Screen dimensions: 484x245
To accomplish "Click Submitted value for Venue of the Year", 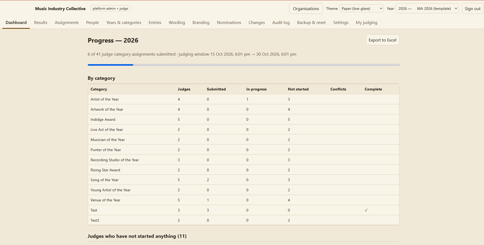I will point(208,200).
